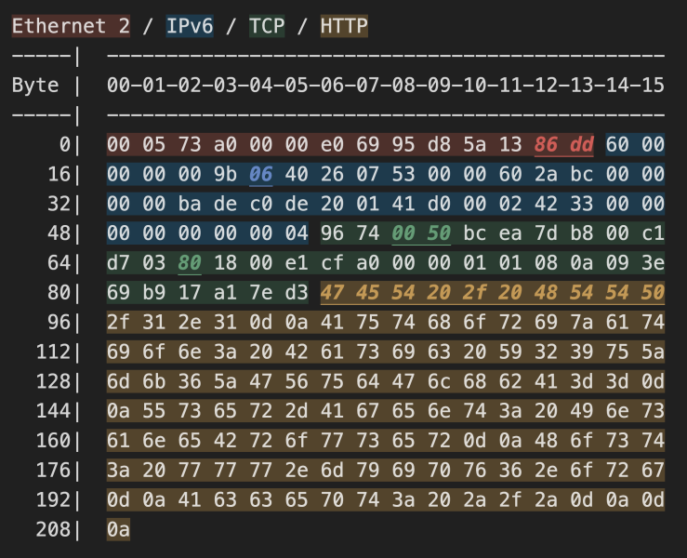Click byte d0 in row 32
The image size is (687, 558).
tap(439, 204)
